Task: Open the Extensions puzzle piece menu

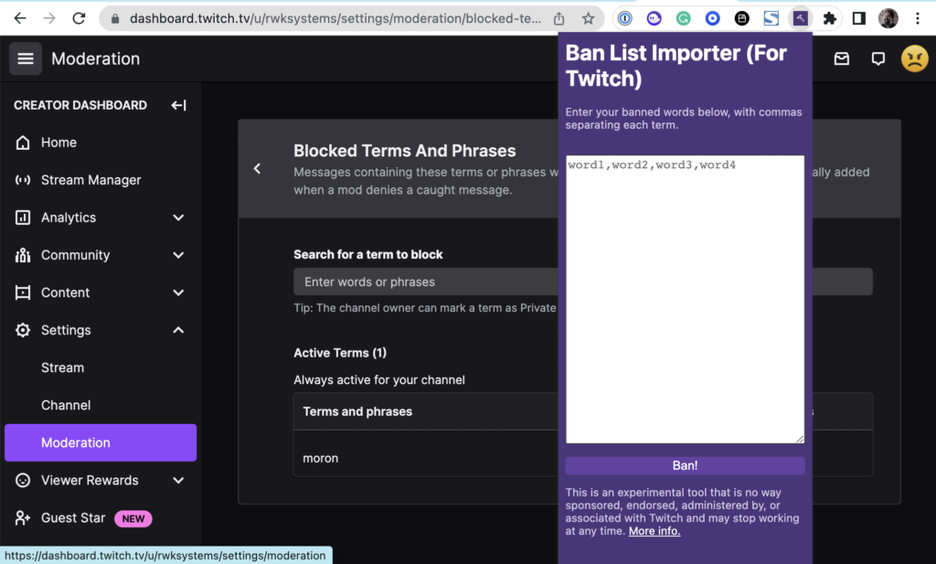Action: coord(829,18)
